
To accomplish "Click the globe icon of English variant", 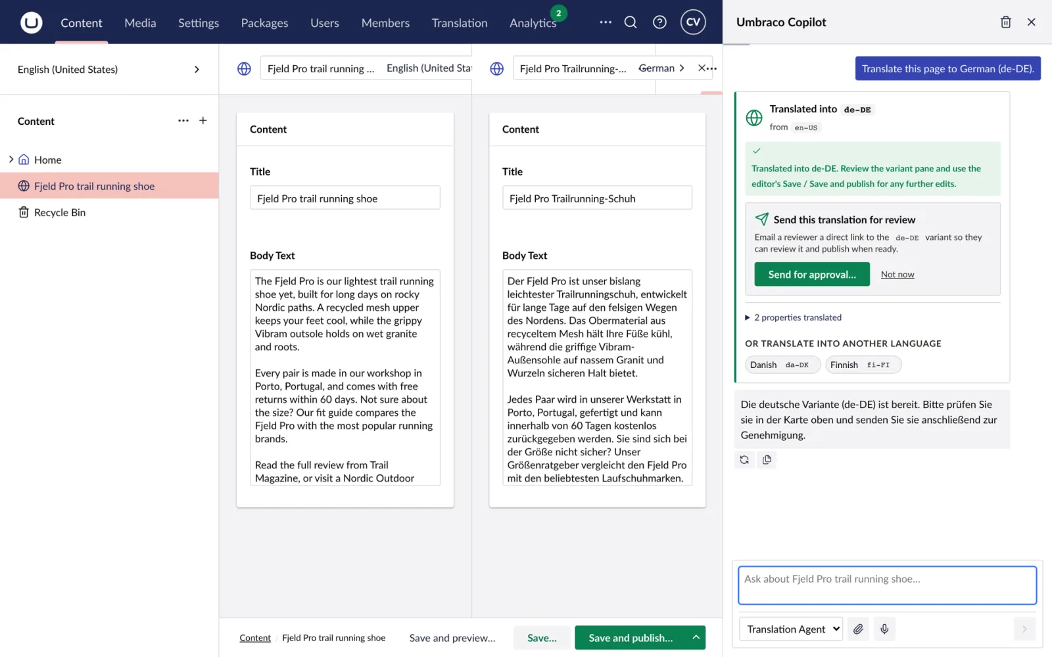I will 244,68.
